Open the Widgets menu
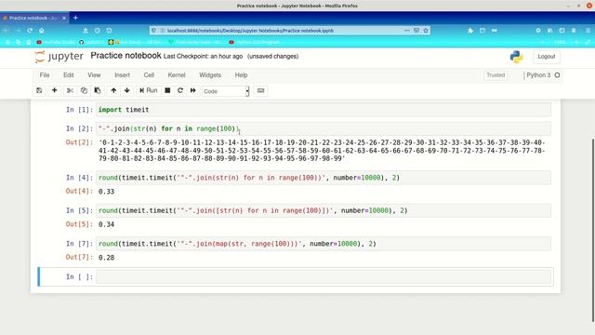This screenshot has width=595, height=335. pyautogui.click(x=210, y=75)
